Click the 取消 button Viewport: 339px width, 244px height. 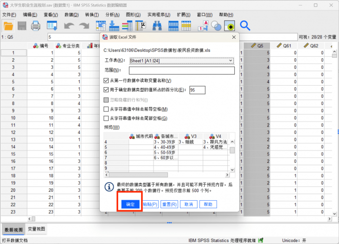tap(188, 204)
